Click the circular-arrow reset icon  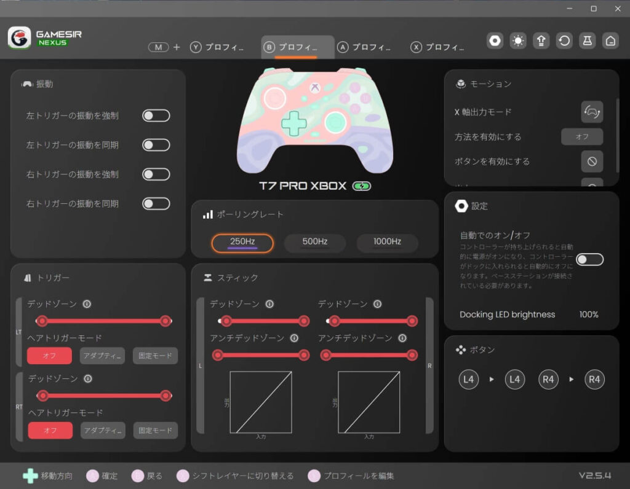[x=564, y=41]
